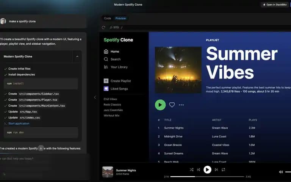Click the Create Playlist label
291x182 pixels.
[120, 81]
